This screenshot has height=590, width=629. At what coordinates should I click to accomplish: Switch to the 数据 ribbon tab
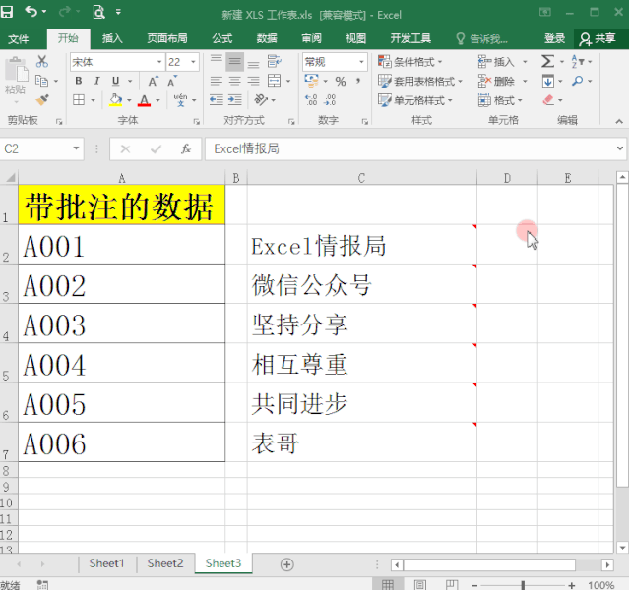tap(267, 38)
